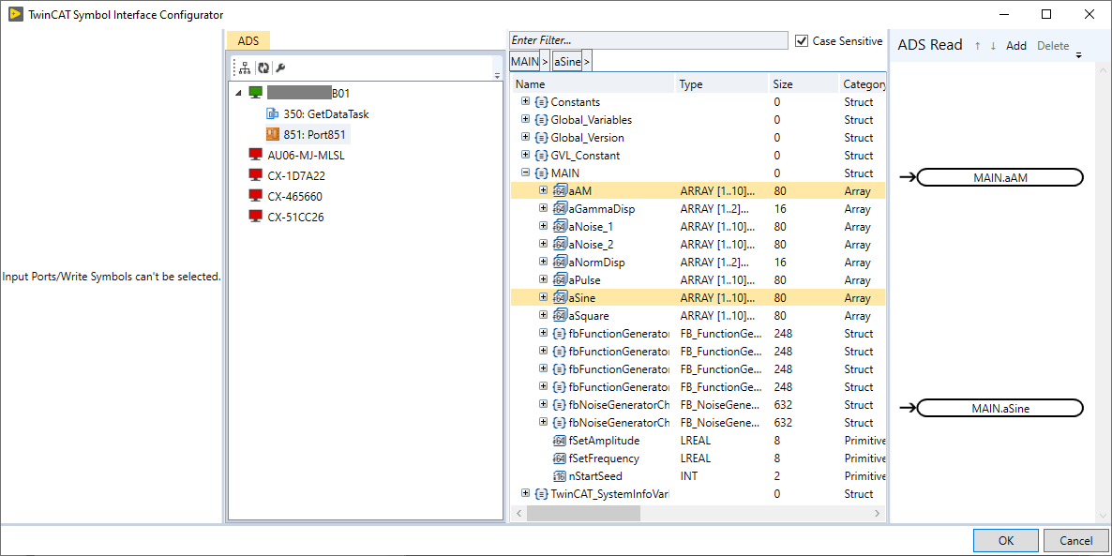Click the LREAL icon beside fSetAmplitude
Viewport: 1112px width, 556px height.
pyautogui.click(x=560, y=441)
